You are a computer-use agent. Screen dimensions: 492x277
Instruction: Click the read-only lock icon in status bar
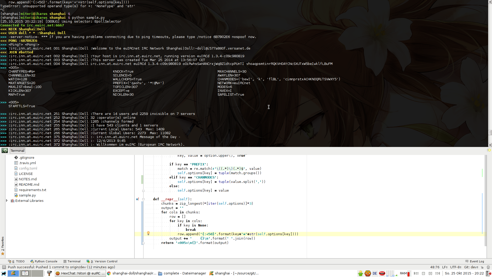[x=482, y=267]
